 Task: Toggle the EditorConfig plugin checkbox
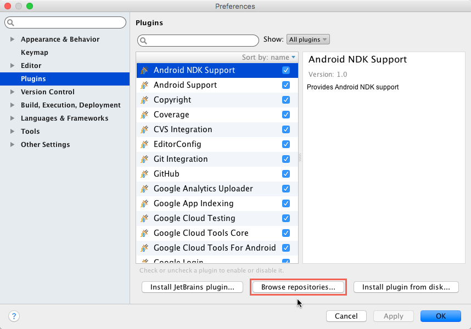click(x=286, y=144)
